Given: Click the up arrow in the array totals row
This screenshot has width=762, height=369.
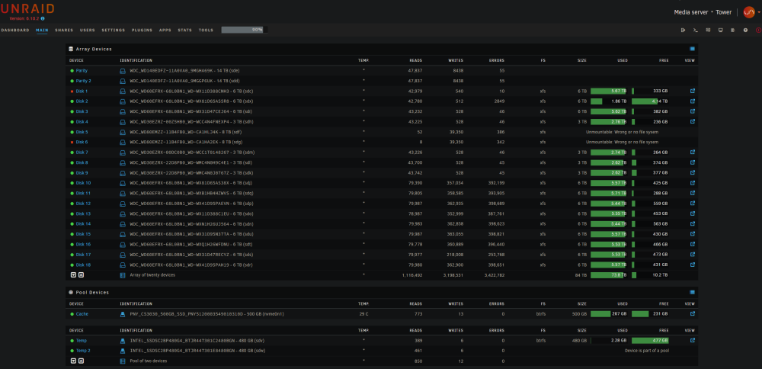Looking at the screenshot, I should click(x=82, y=274).
